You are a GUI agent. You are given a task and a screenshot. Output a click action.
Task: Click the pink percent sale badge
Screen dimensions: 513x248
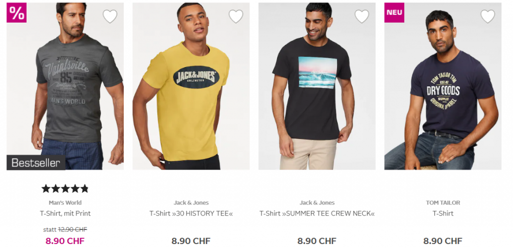17,13
